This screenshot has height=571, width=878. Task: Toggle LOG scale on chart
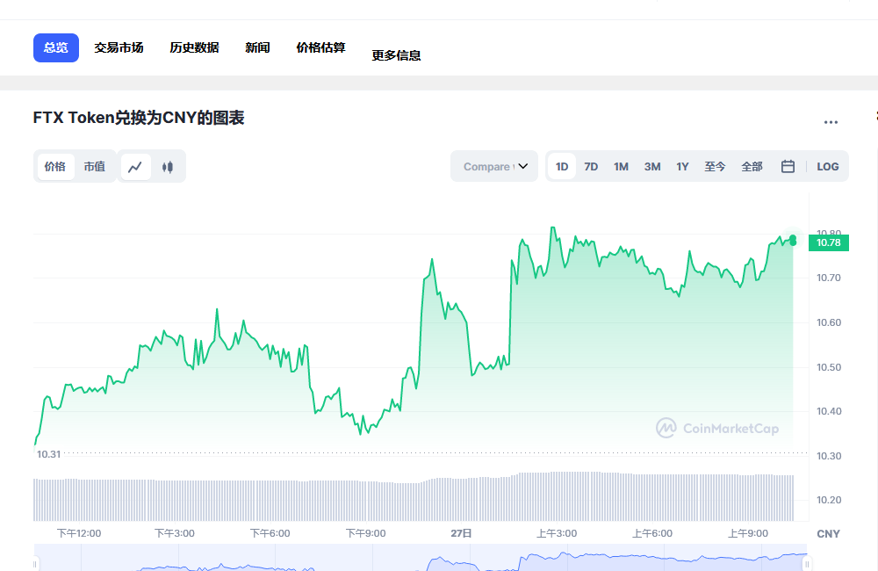828,166
